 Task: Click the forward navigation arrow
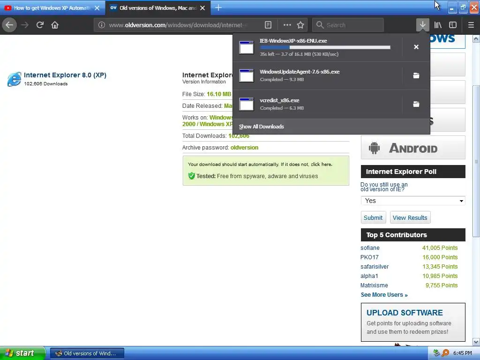point(25,25)
